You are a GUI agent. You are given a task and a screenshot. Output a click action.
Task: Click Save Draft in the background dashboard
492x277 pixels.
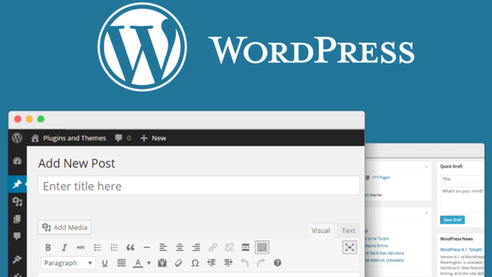[452, 220]
